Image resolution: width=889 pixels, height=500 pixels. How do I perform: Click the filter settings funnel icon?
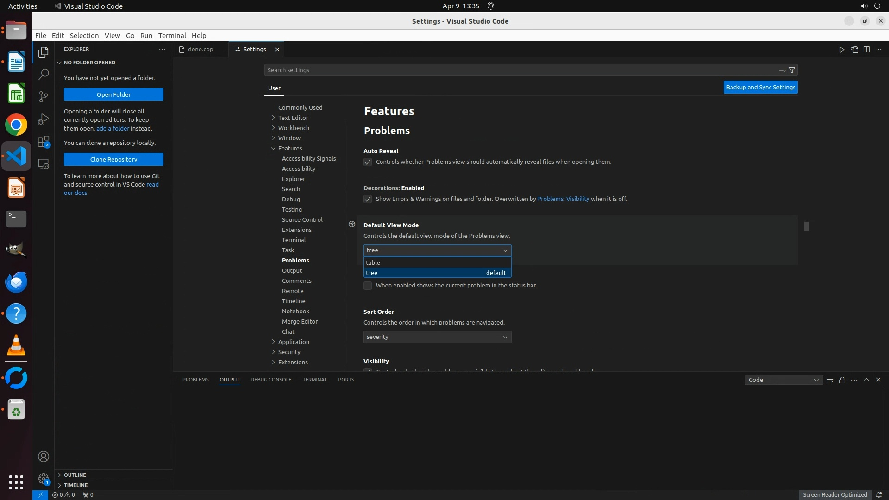792,70
